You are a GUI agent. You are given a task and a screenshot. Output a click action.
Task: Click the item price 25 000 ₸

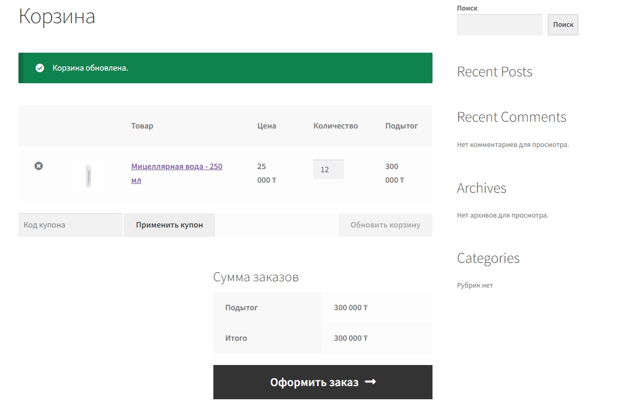pos(267,173)
